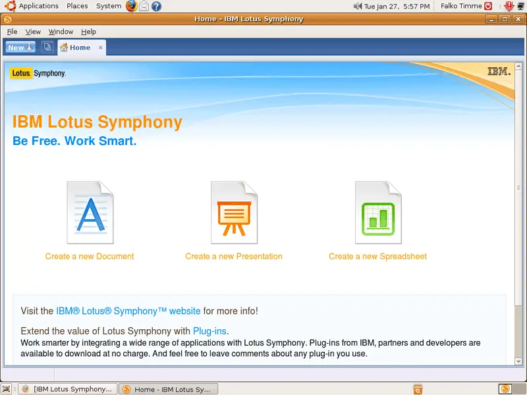Image resolution: width=527 pixels, height=395 pixels.
Task: Click the orange Presentation easel icon
Action: 234,213
